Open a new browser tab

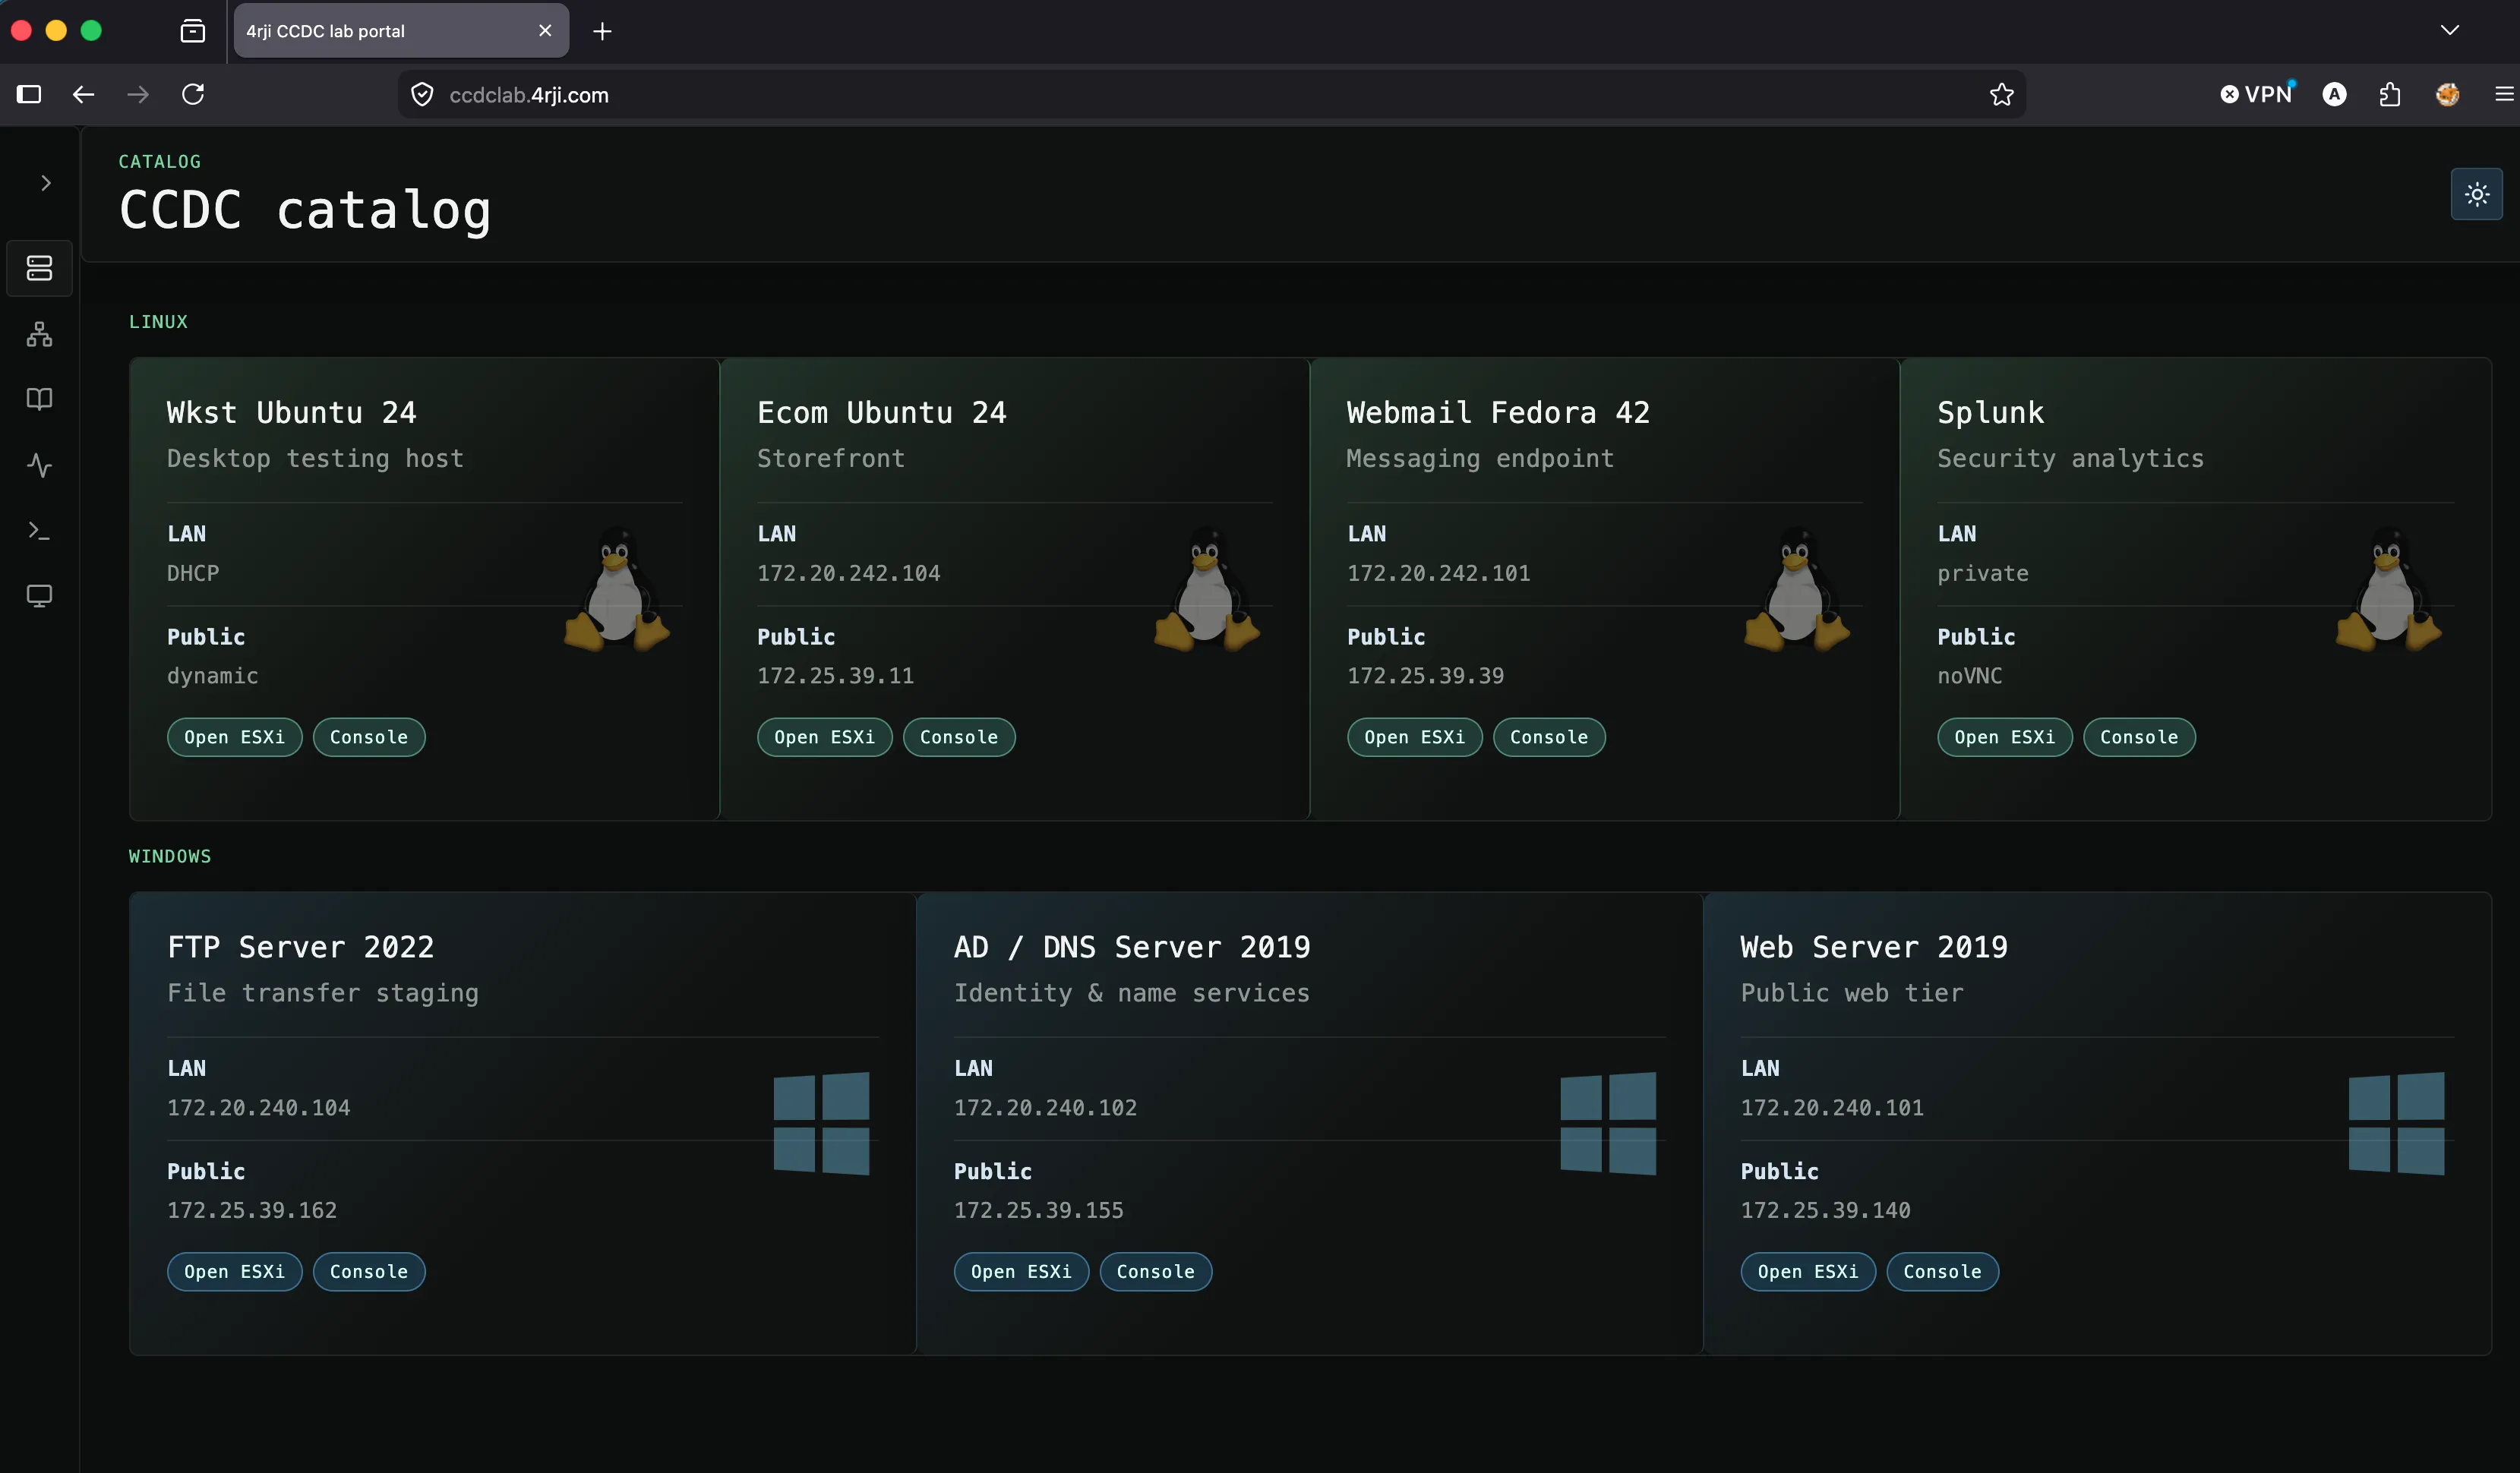tap(602, 31)
